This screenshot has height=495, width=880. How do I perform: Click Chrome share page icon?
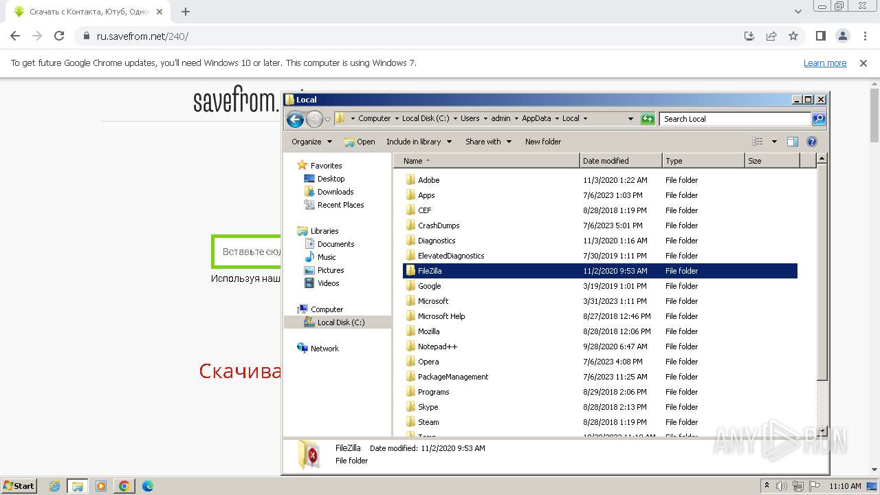pos(771,36)
